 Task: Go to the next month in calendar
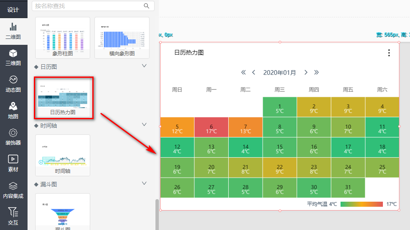[x=306, y=72]
